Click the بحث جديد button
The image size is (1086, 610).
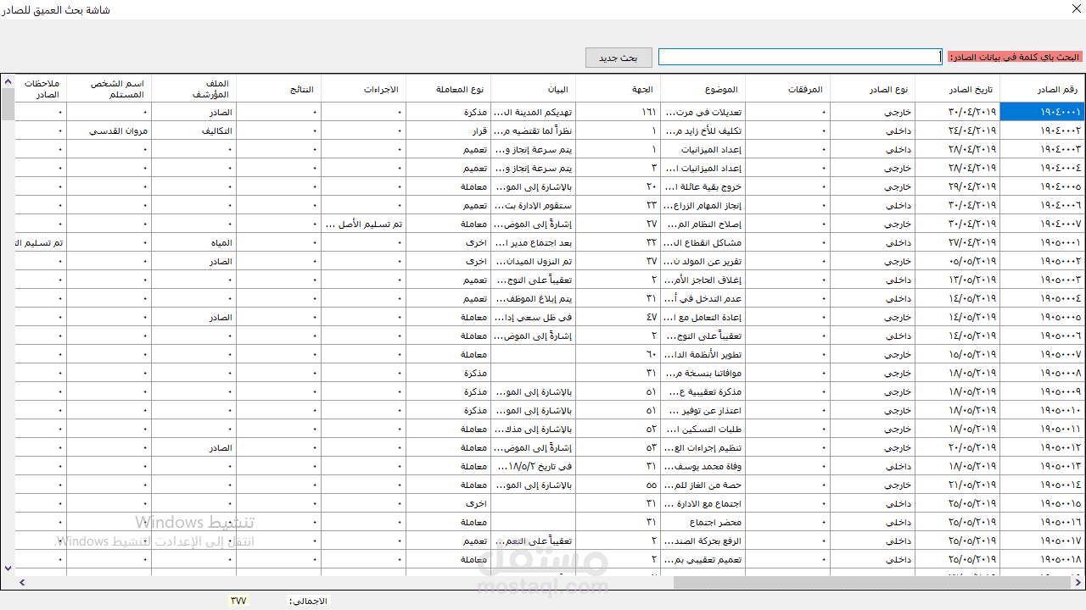pos(619,58)
